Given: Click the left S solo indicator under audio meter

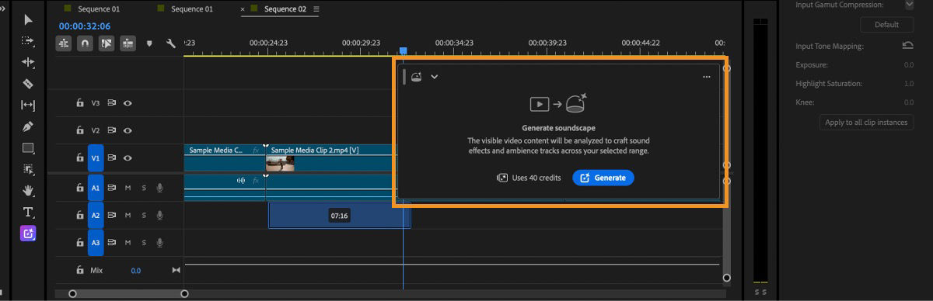Looking at the screenshot, I should [757, 292].
